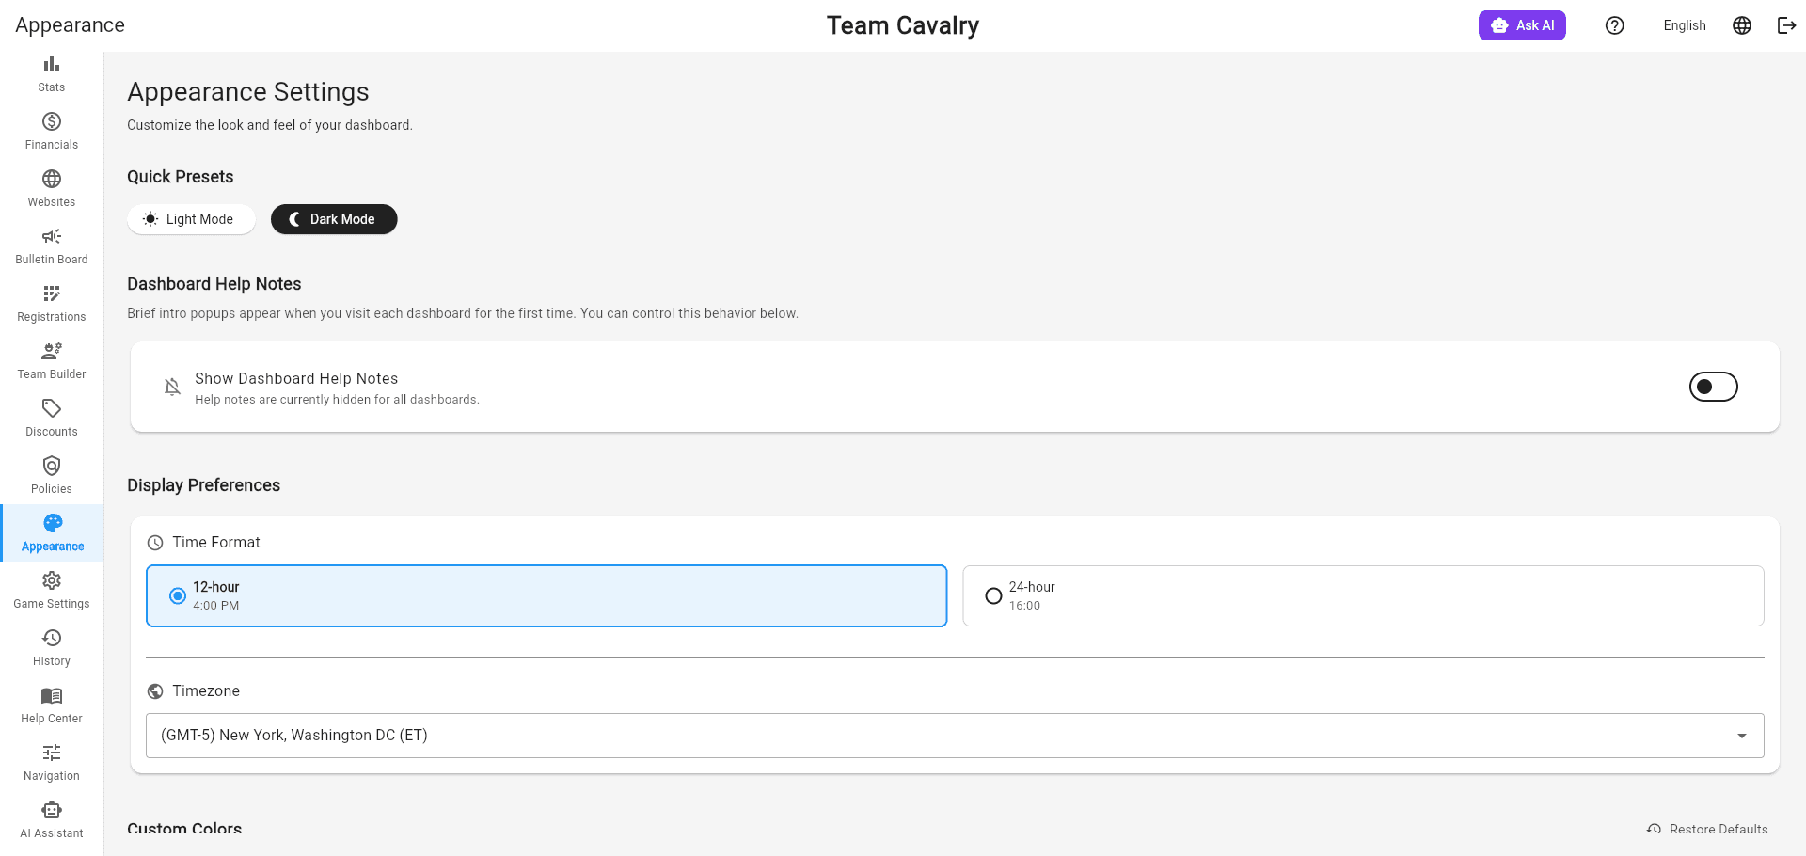Screen dimensions: 1806x856
Task: Open History clock icon in sidebar
Action: (52, 638)
